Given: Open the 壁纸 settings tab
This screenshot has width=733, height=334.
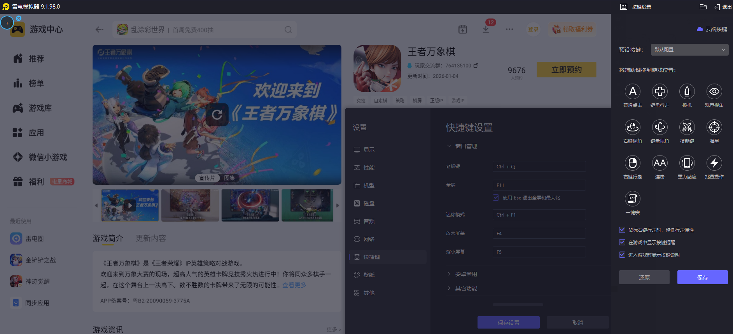Looking at the screenshot, I should pos(388,275).
